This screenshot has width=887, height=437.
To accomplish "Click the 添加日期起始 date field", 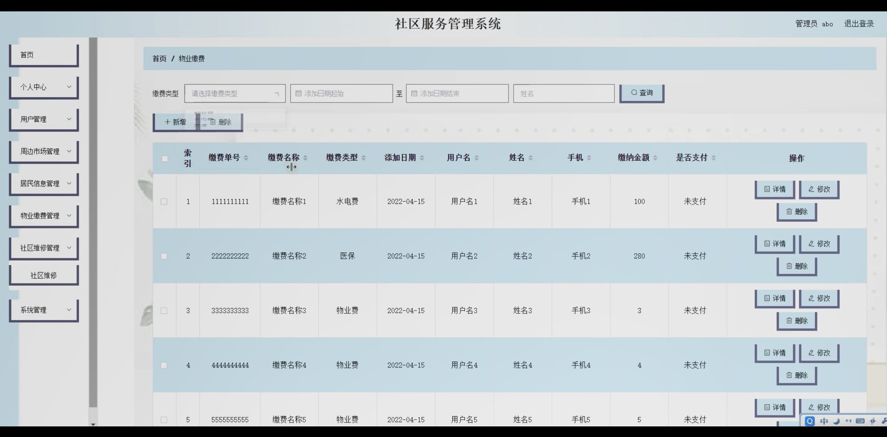I will tap(341, 93).
